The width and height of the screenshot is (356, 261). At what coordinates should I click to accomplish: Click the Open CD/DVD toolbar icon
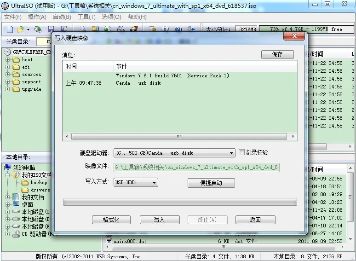tap(38, 29)
